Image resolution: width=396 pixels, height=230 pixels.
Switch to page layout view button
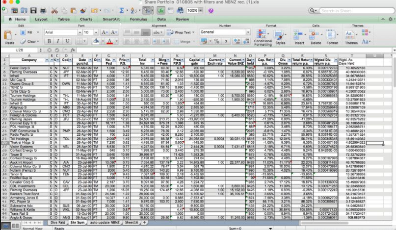click(16, 226)
